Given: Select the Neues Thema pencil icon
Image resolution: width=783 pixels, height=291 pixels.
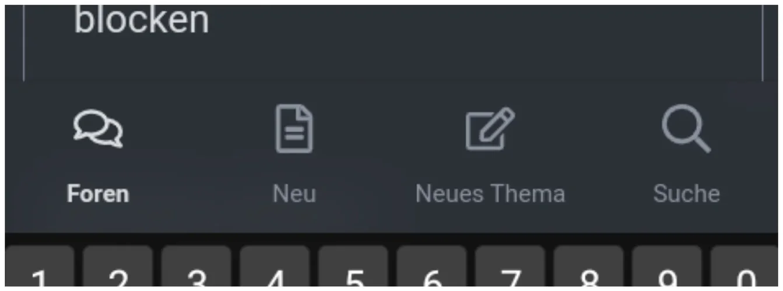Looking at the screenshot, I should tap(490, 129).
